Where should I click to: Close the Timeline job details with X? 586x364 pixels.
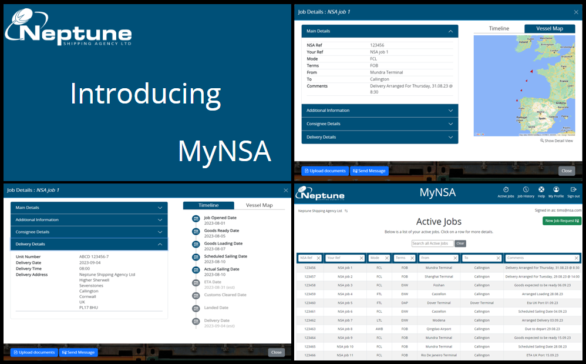pyautogui.click(x=285, y=191)
